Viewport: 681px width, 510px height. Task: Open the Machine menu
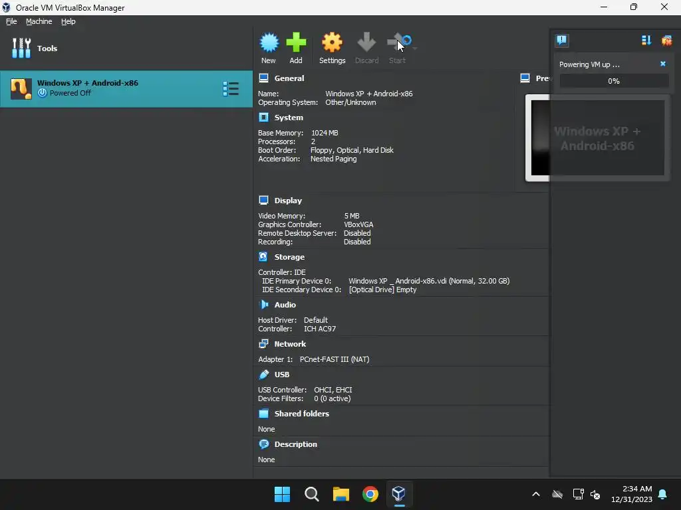click(39, 21)
